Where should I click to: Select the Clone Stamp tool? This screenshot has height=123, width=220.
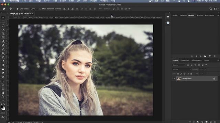(3, 53)
